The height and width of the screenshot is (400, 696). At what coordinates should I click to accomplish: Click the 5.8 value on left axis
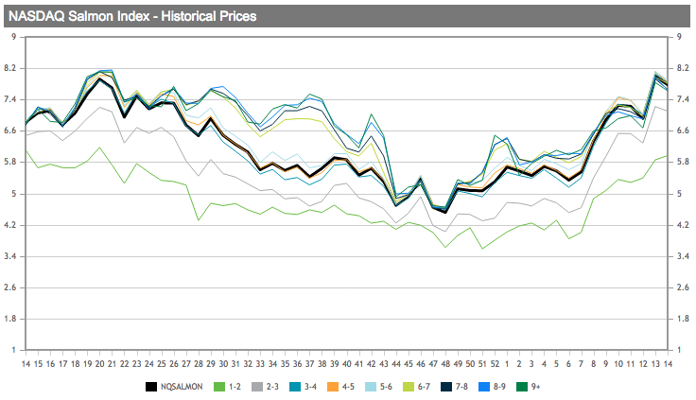click(9, 162)
